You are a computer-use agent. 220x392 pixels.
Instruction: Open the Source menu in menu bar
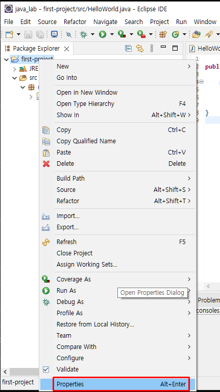point(47,22)
